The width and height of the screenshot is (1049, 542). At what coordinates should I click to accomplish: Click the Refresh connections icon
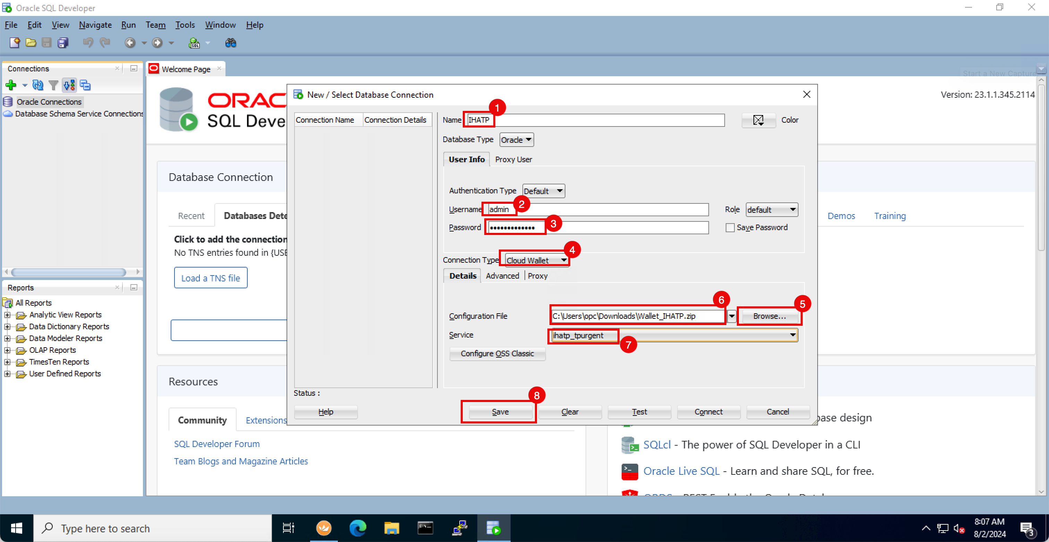pos(37,85)
